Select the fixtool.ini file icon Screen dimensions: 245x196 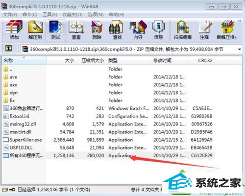pos(6,116)
